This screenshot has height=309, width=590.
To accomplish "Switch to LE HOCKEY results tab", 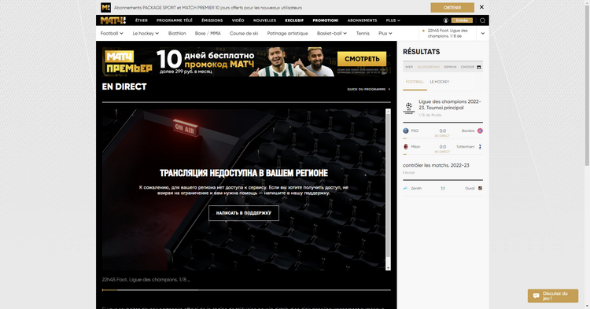I will pos(440,82).
